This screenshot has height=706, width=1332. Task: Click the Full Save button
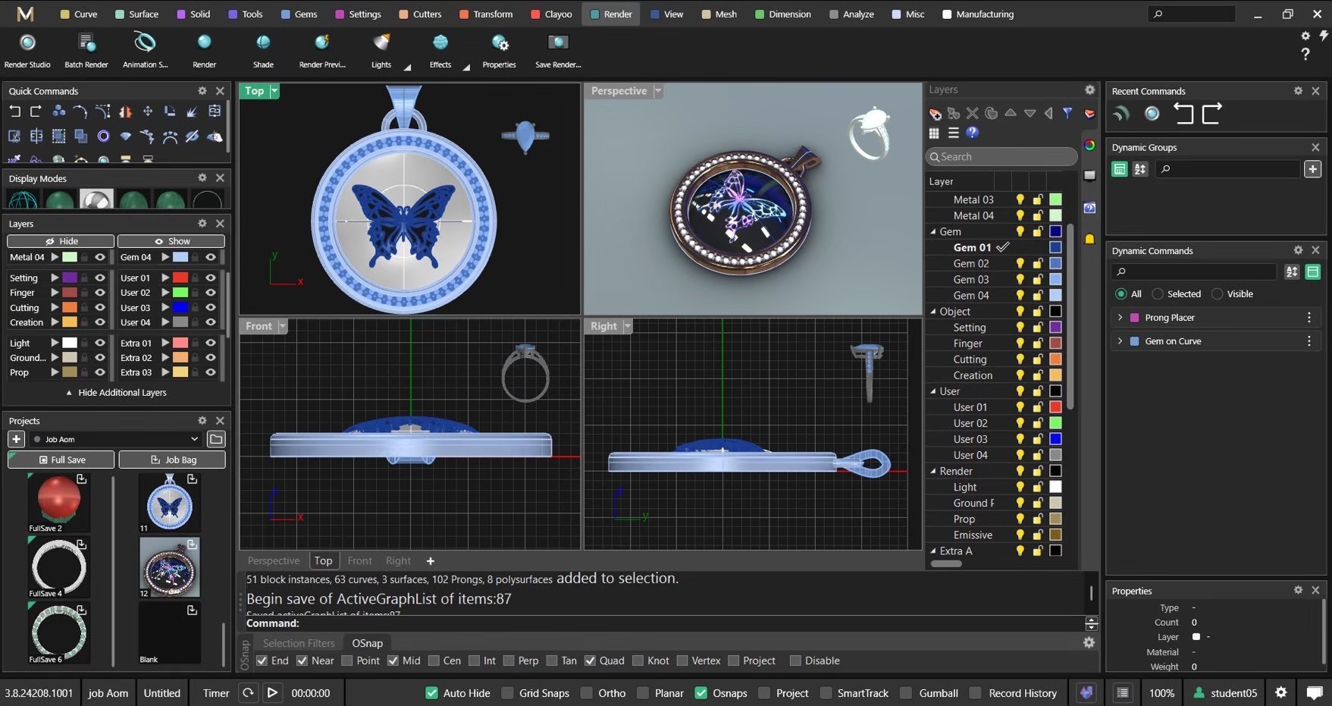tap(61, 460)
